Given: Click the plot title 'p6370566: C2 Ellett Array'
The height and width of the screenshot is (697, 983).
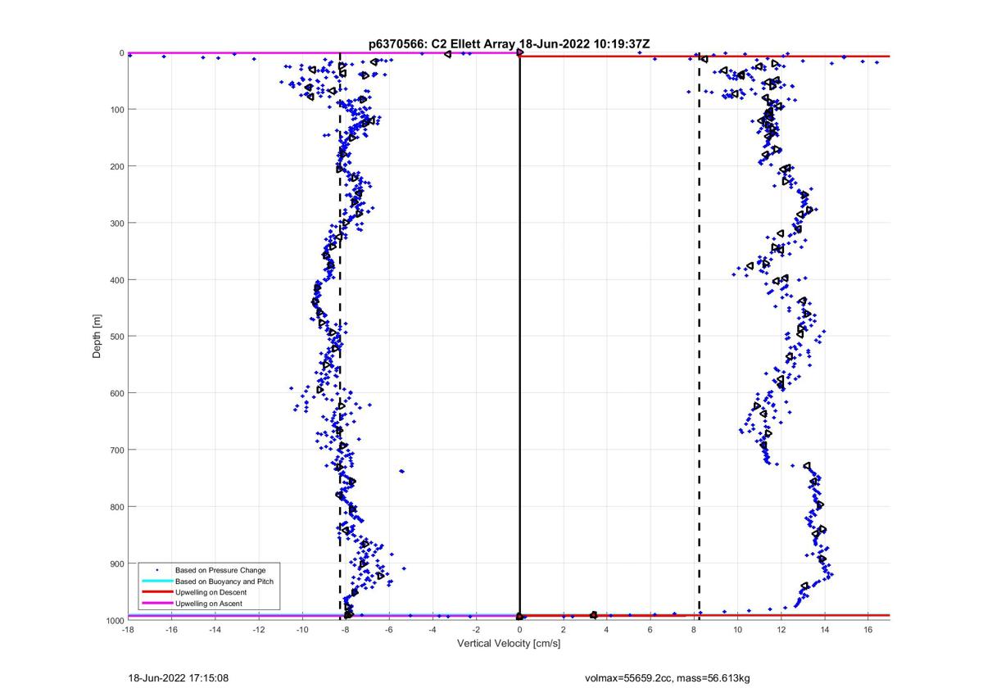Looking at the screenshot, I should coord(442,44).
